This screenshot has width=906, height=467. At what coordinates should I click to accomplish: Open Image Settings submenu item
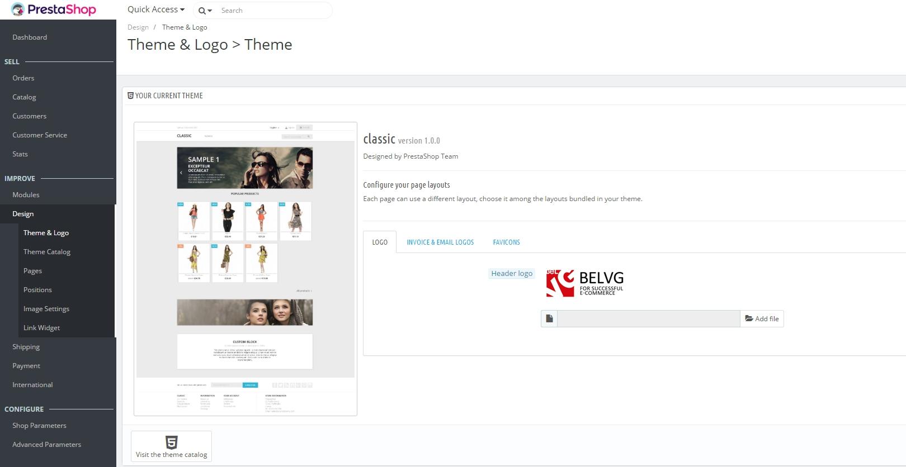46,309
